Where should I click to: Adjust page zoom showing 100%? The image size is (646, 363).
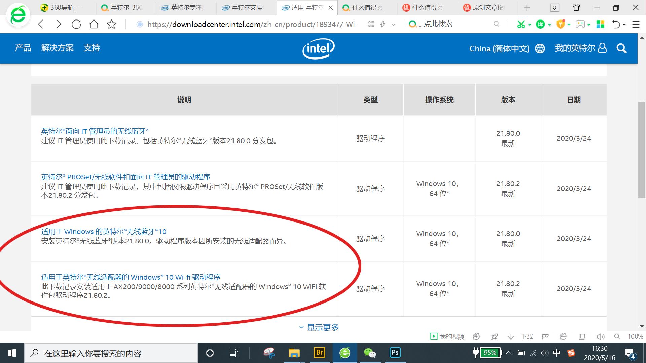pos(635,336)
